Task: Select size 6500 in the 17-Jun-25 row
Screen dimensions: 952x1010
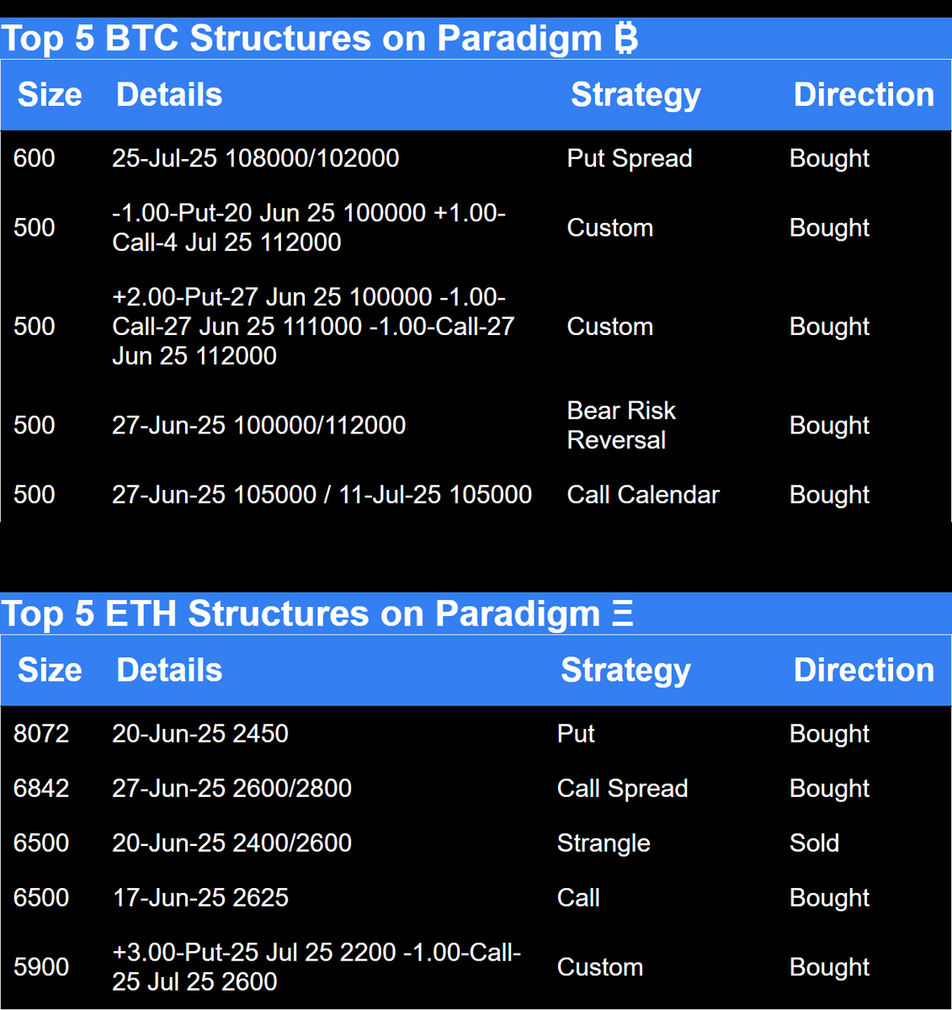Action: click(x=41, y=897)
